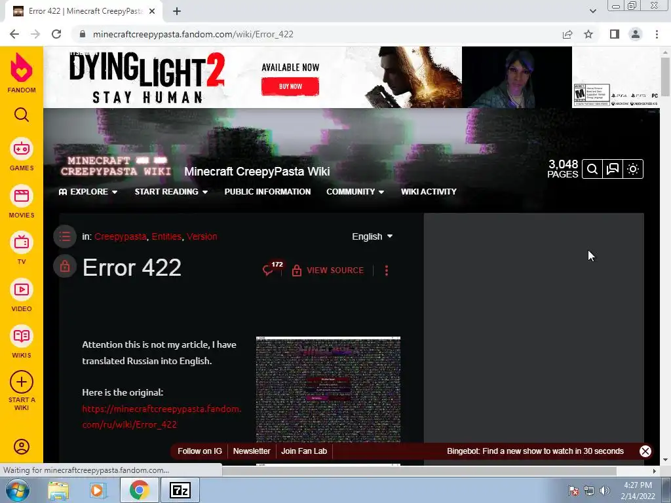Open the 172 comments bubble

pyautogui.click(x=272, y=268)
